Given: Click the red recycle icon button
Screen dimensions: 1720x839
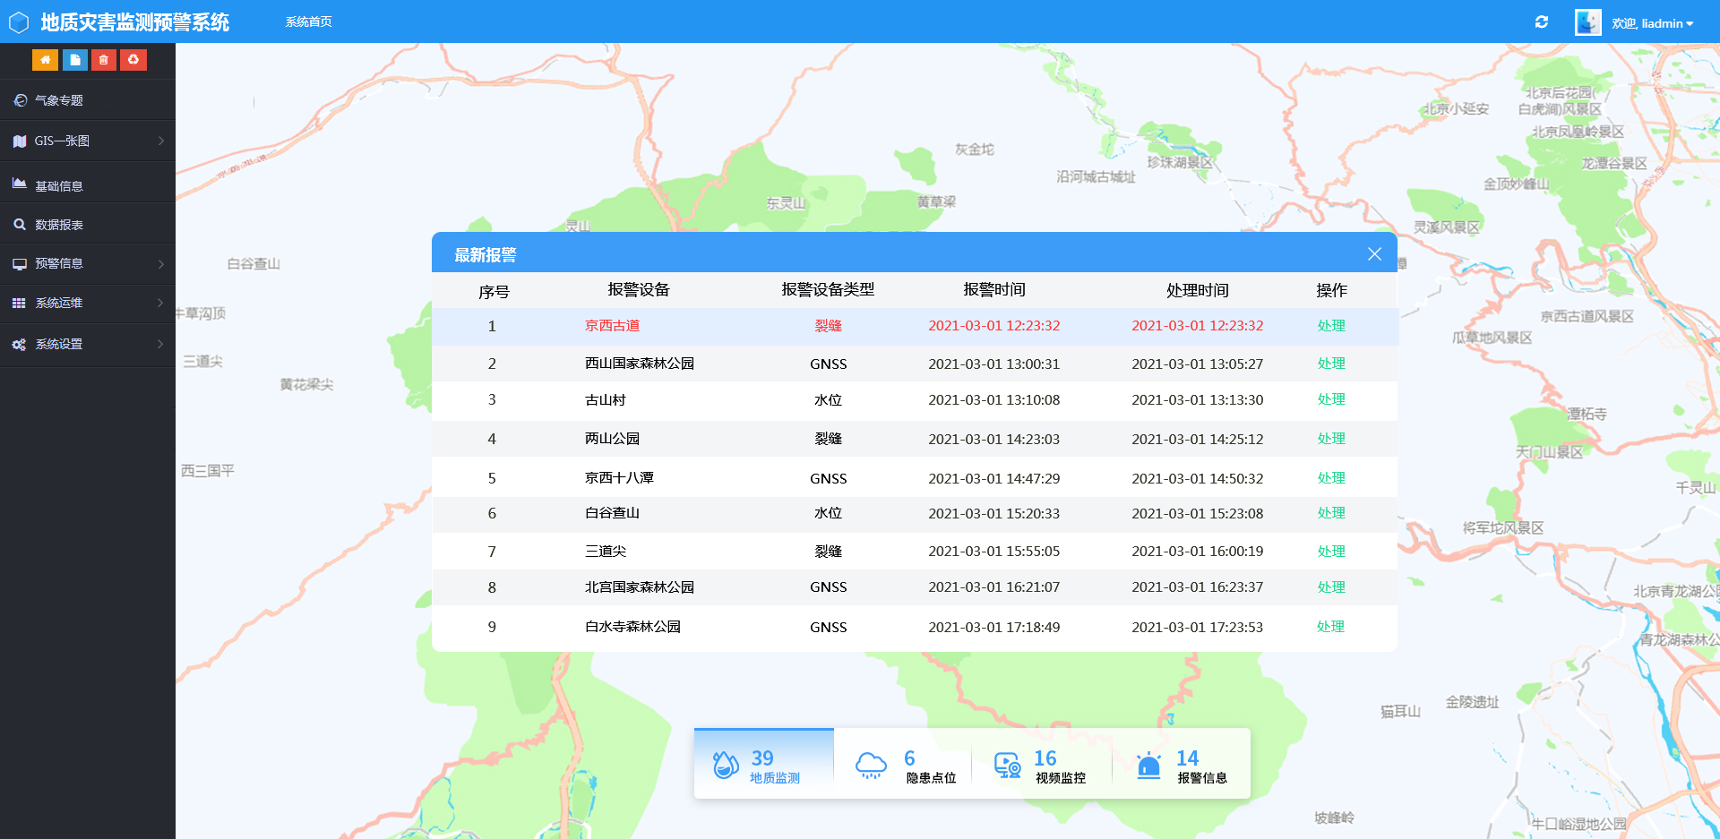Looking at the screenshot, I should 133,60.
